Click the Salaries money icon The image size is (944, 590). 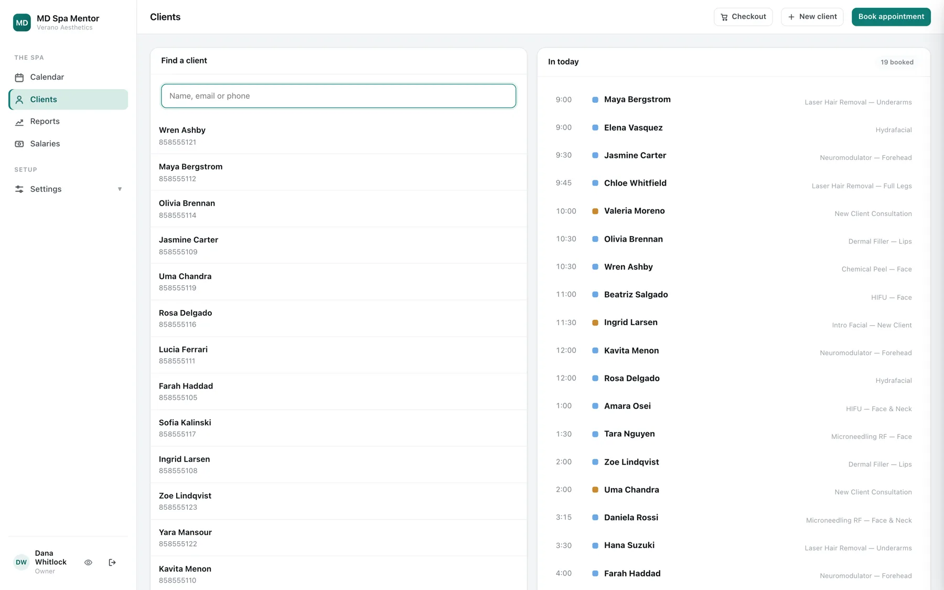19,144
